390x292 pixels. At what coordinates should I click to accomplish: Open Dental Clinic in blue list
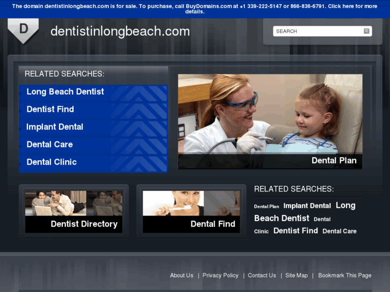tap(51, 162)
